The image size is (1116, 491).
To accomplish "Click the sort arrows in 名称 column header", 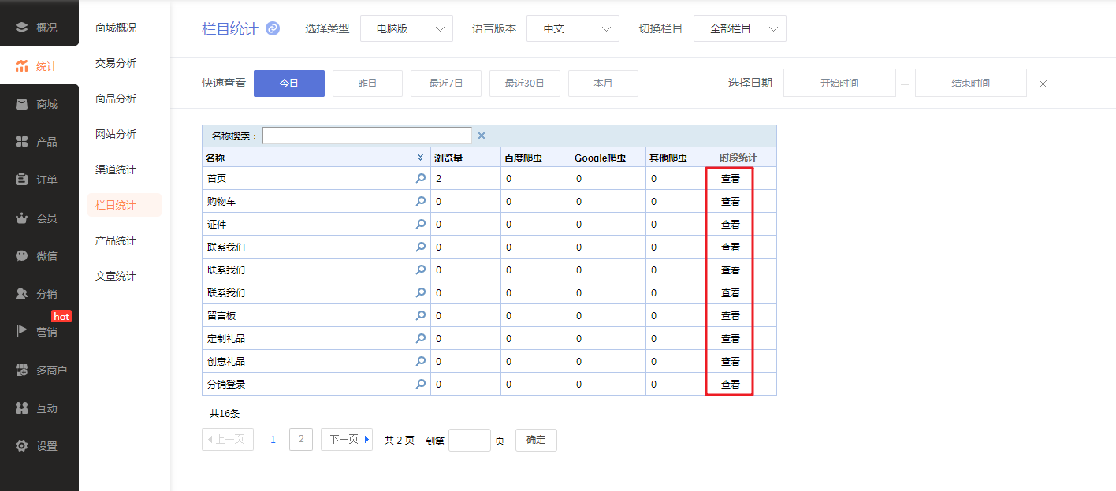I will [421, 158].
